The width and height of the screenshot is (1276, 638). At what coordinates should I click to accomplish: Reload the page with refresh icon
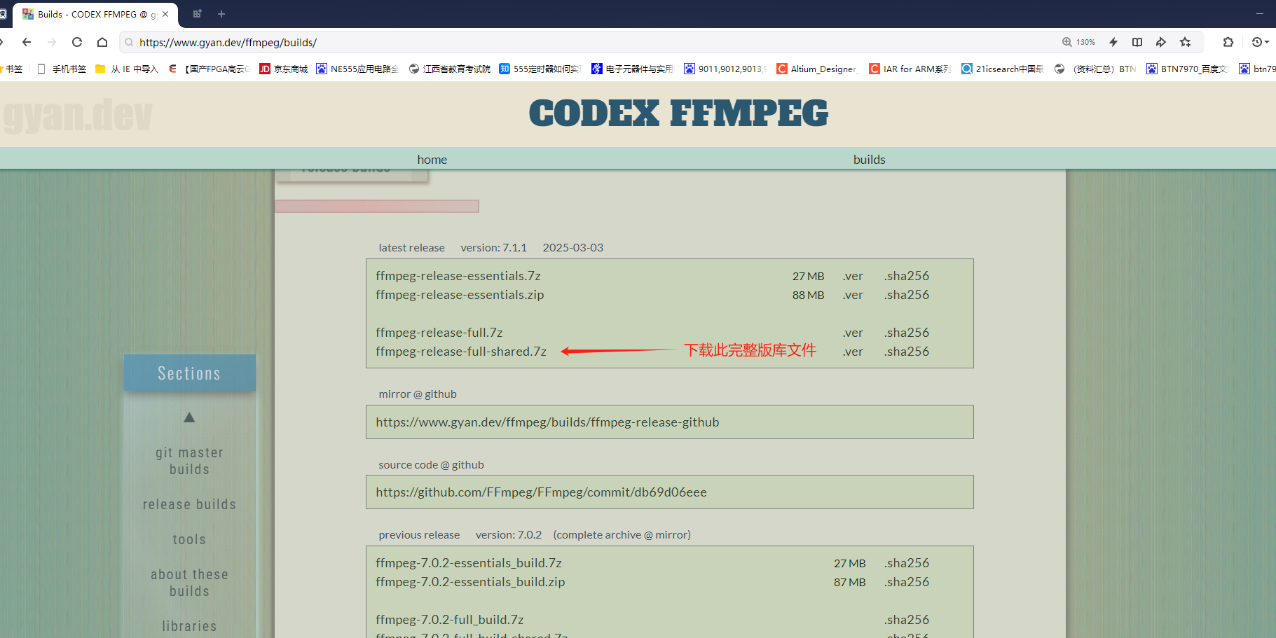pos(77,42)
